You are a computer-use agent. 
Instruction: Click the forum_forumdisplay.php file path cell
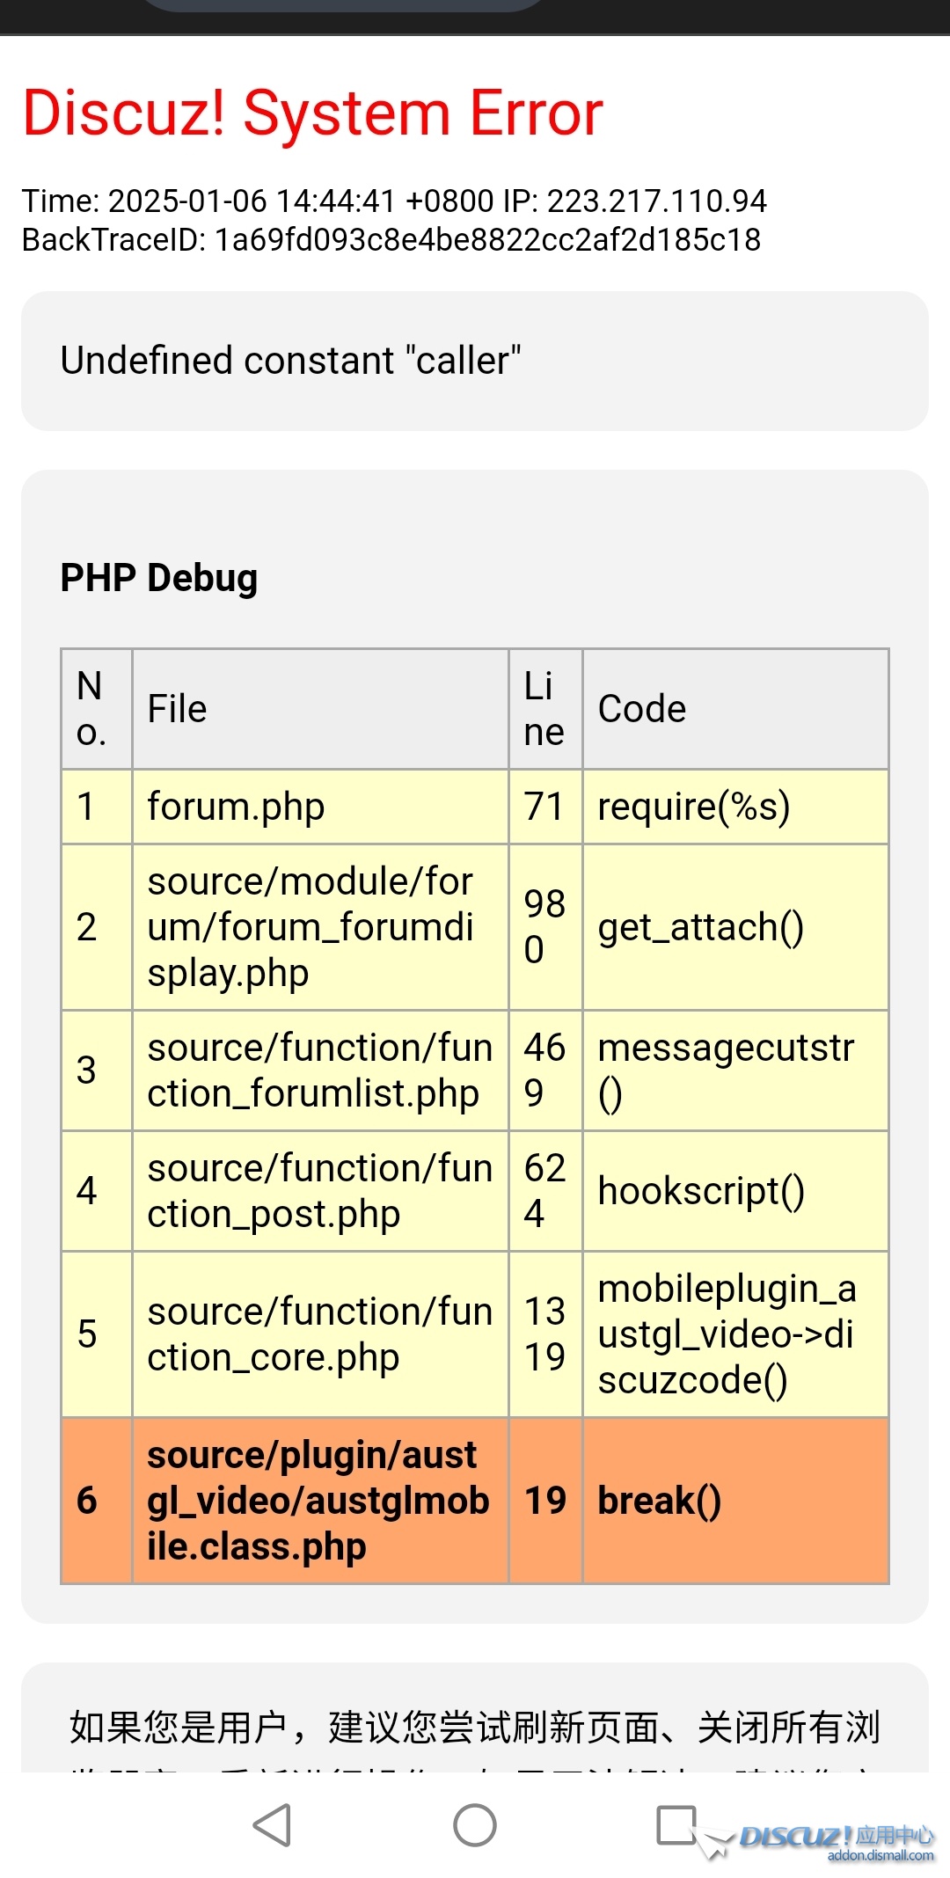coord(310,927)
